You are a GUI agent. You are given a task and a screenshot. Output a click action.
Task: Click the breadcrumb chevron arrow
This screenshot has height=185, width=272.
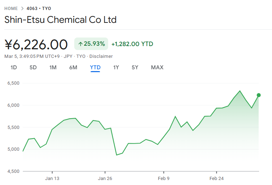pyautogui.click(x=22, y=9)
